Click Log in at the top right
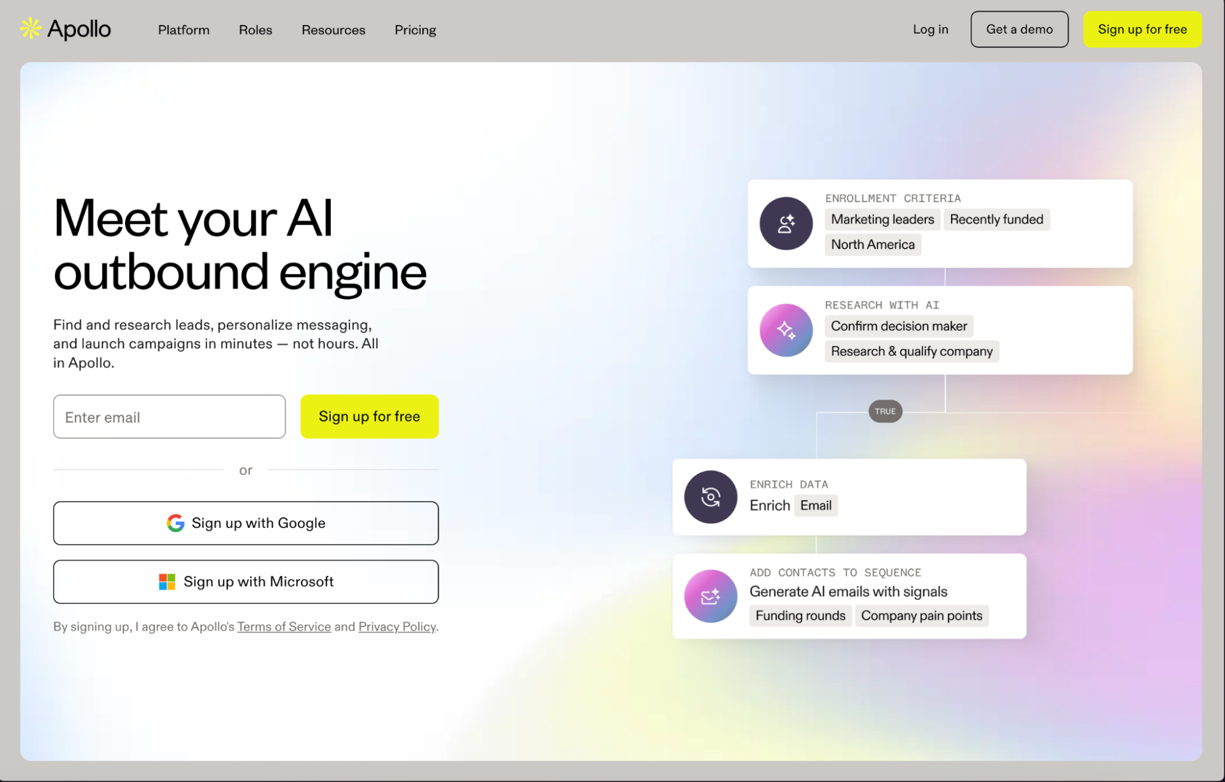This screenshot has width=1225, height=782. click(x=930, y=28)
